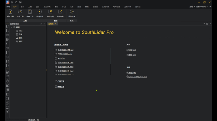Select the pan hand tool in left sidebar

[7, 81]
